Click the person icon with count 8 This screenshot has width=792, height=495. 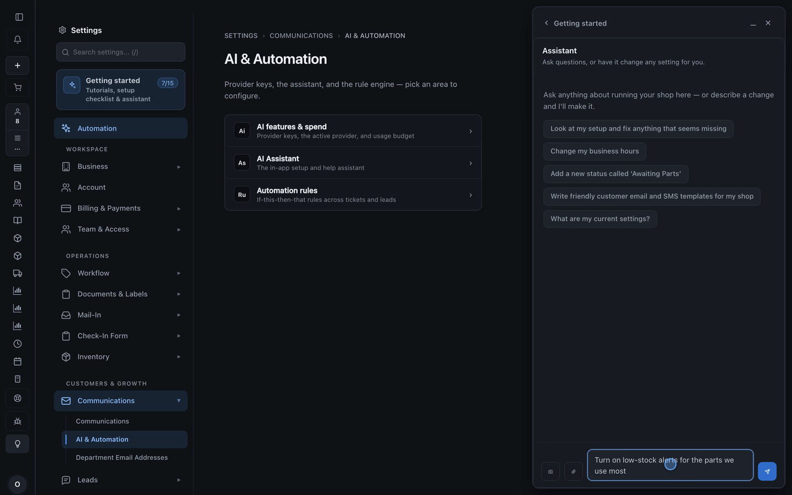pos(18,116)
